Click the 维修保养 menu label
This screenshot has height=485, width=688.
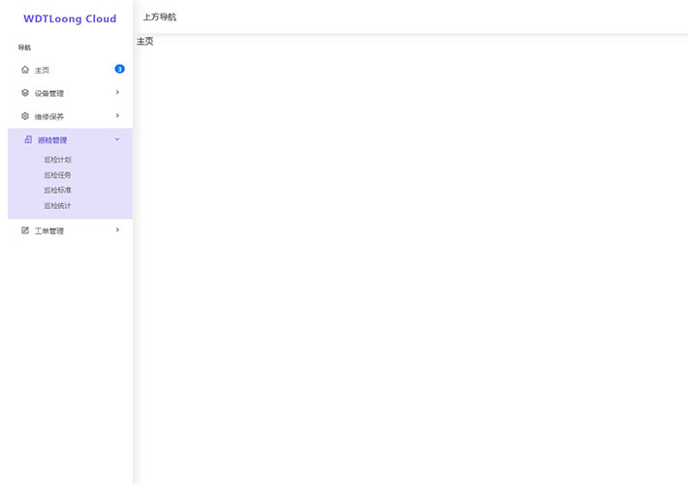(49, 117)
